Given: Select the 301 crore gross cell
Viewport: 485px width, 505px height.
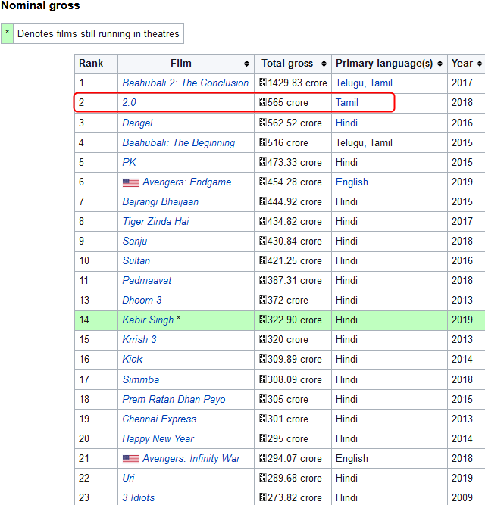Looking at the screenshot, I should 293,419.
